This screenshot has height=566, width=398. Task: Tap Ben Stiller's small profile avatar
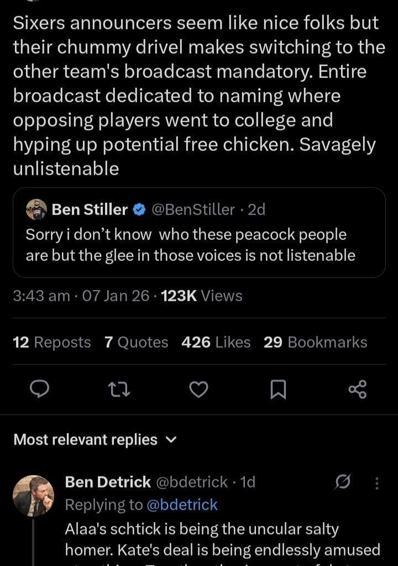pos(36,210)
